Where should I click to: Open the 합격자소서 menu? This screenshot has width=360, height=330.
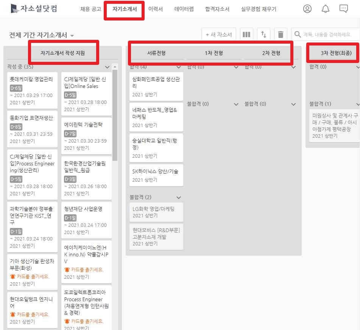click(x=217, y=9)
